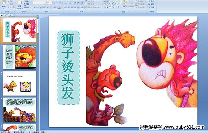Select the oval shape in the shapes gallery

pos(118,2)
